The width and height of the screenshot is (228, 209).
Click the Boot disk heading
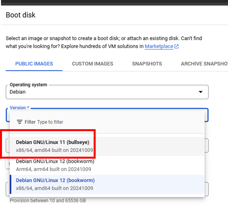tap(21, 15)
